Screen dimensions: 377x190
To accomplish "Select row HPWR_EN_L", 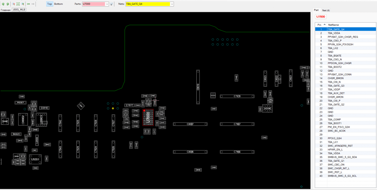I will 345,149.
